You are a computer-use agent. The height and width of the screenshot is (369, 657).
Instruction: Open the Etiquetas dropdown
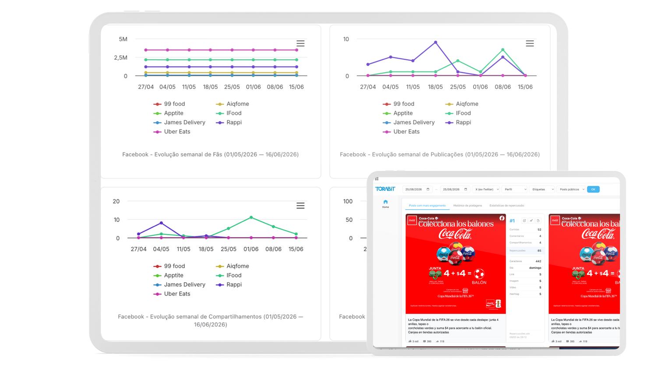[543, 190]
